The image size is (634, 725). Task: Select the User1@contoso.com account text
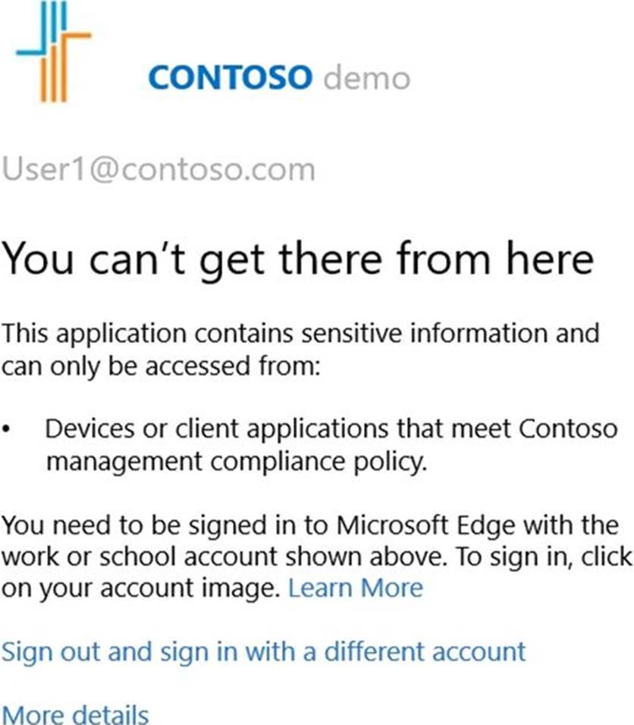158,169
